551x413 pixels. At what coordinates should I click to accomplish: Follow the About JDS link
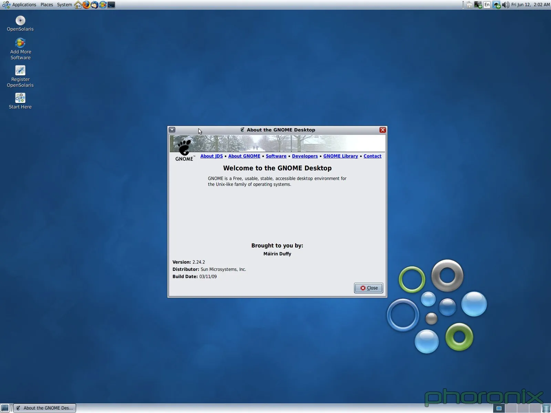(211, 156)
